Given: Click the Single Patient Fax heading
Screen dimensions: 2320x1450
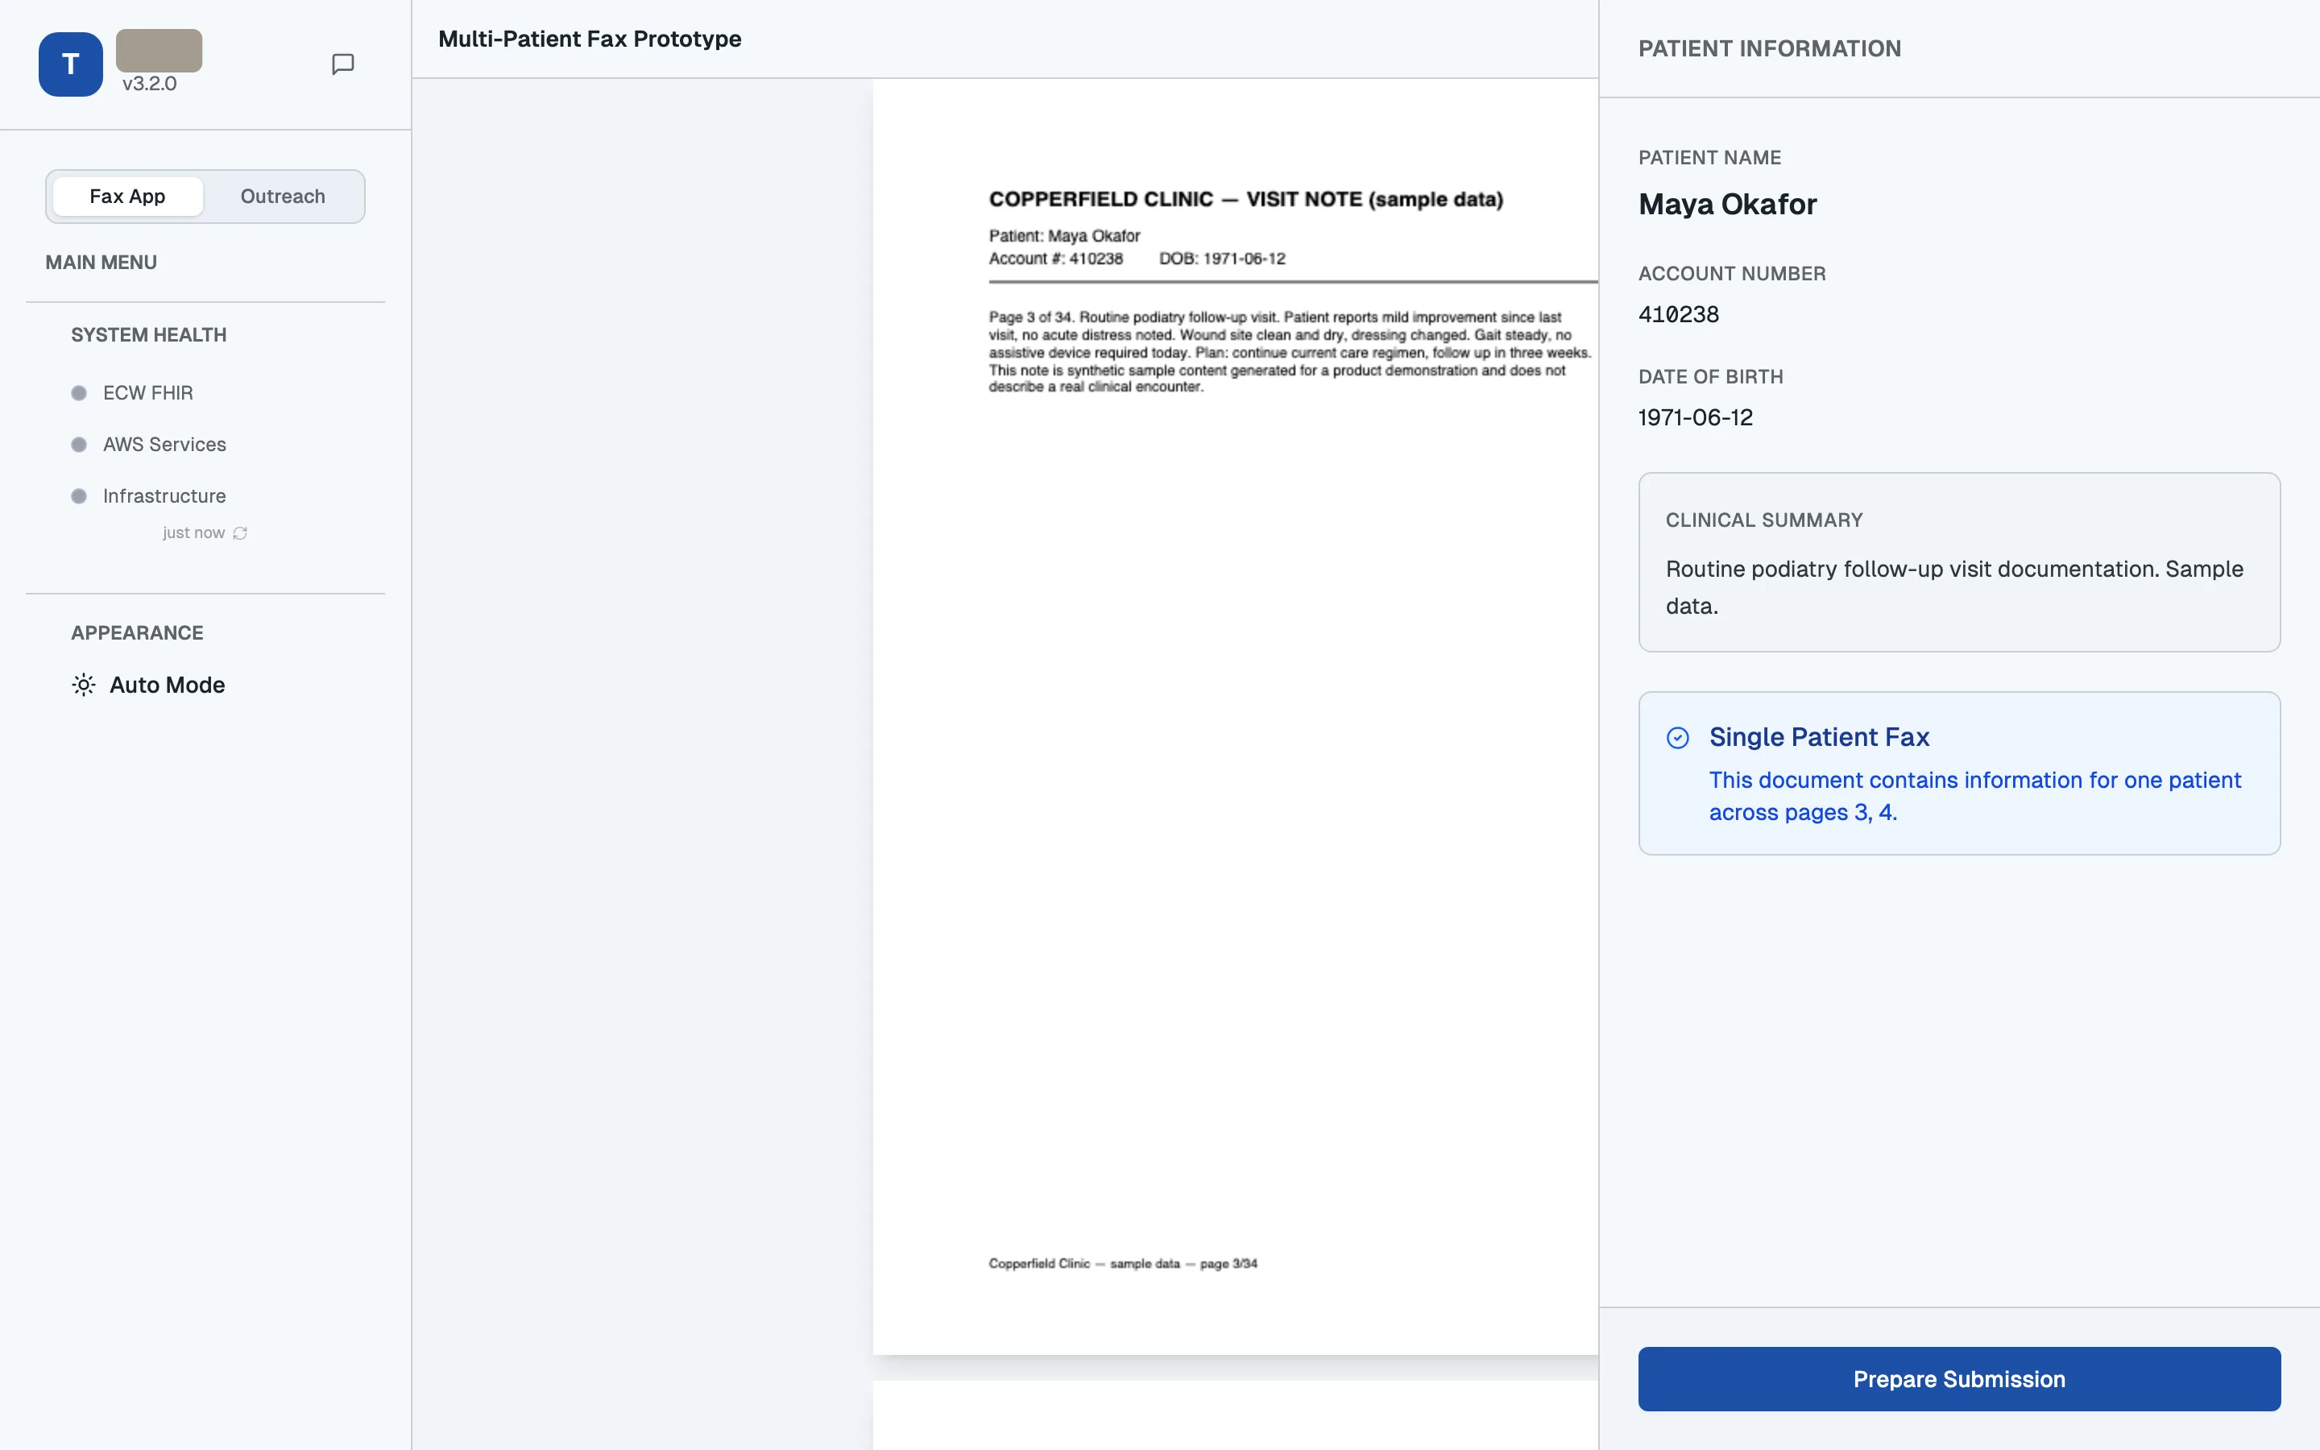Looking at the screenshot, I should point(1819,737).
